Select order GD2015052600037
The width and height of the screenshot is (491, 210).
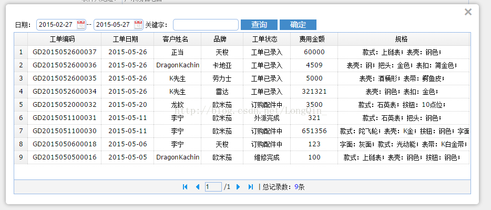pos(65,52)
